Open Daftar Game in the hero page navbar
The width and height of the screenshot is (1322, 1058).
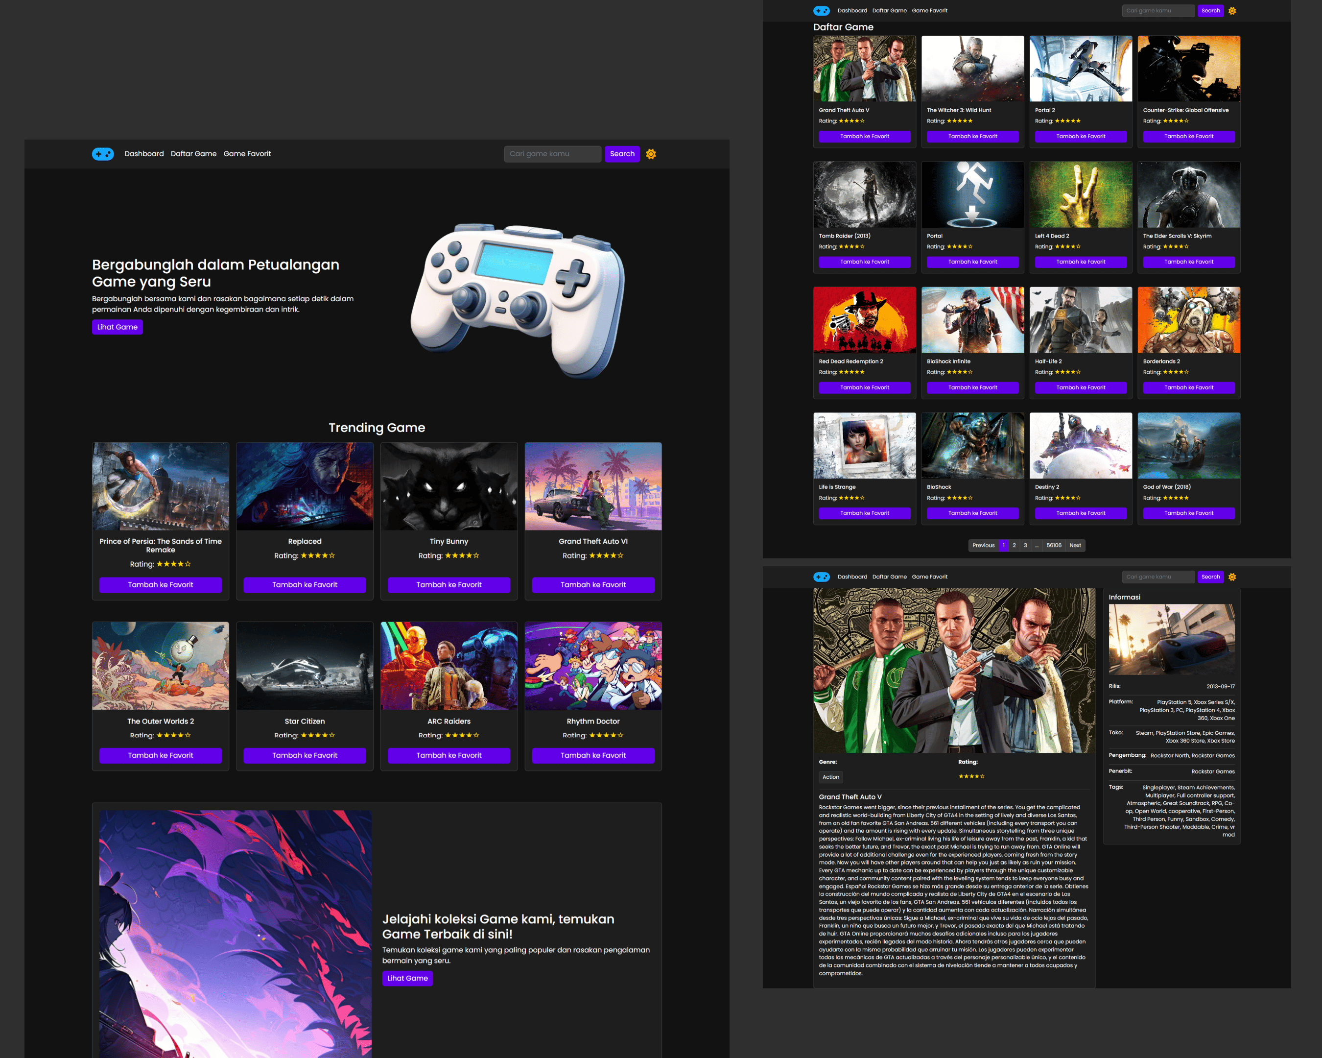[x=193, y=154]
